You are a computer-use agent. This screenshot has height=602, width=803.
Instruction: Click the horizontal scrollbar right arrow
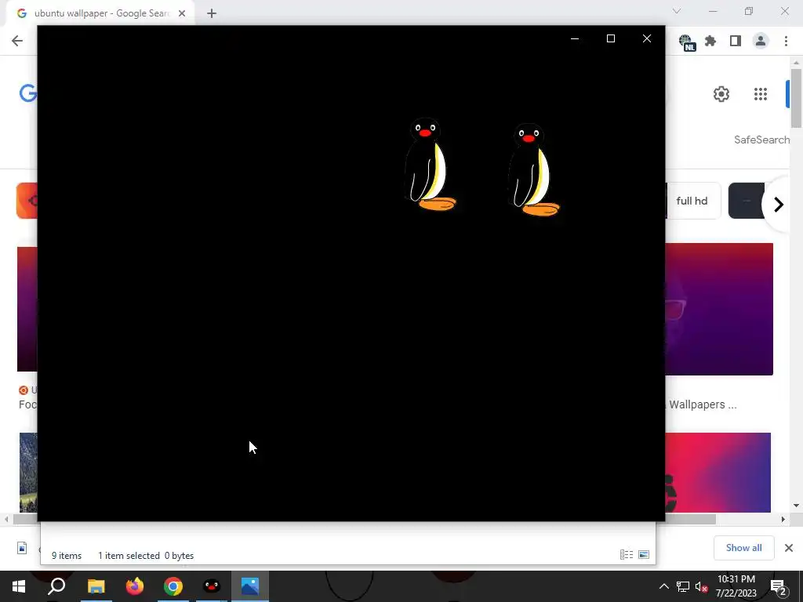click(x=783, y=519)
